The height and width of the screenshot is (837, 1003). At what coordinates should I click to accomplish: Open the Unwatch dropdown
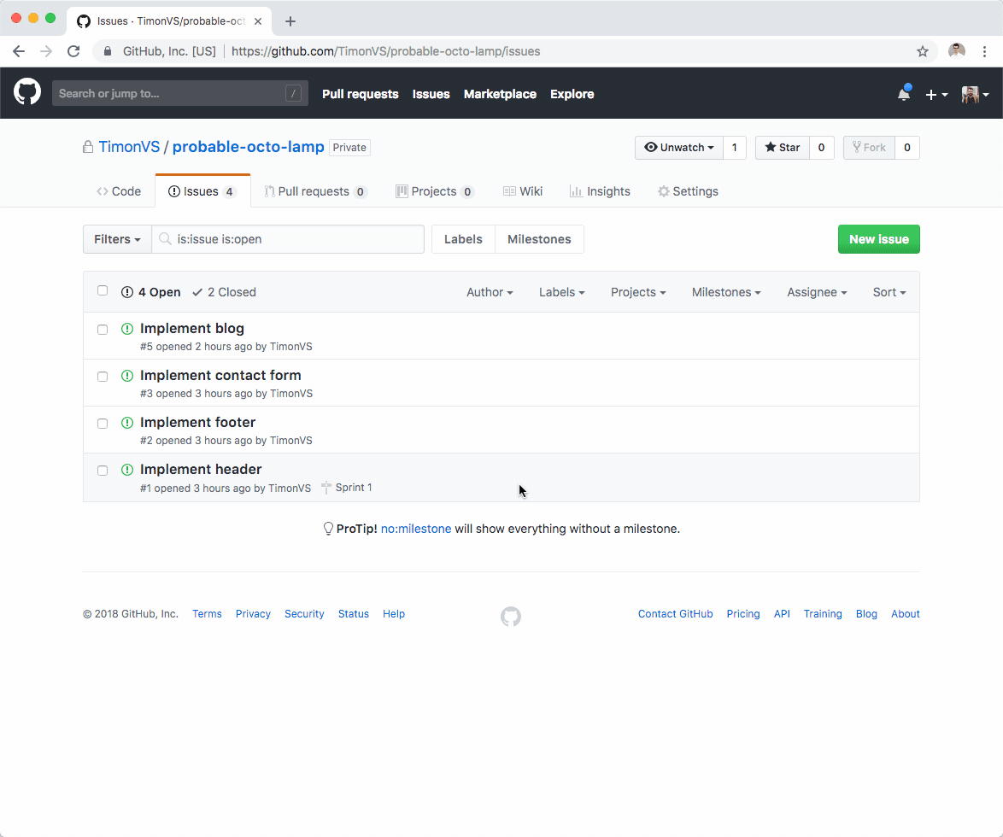coord(678,148)
